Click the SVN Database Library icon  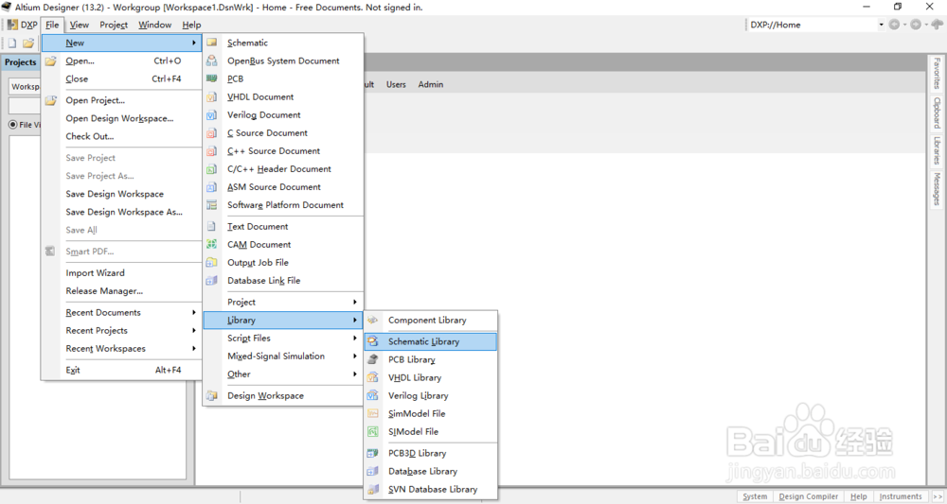coord(372,489)
